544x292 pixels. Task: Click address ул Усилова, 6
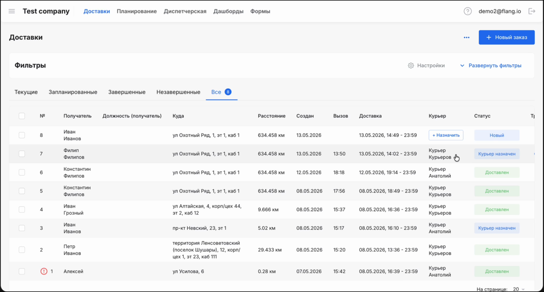pos(188,271)
